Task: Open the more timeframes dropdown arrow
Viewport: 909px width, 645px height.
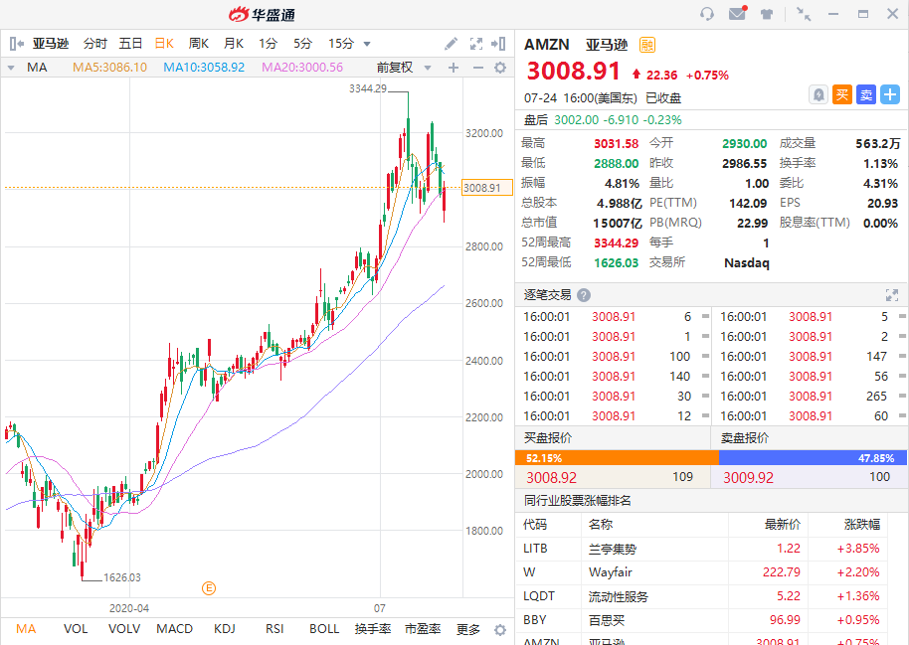Action: [367, 44]
